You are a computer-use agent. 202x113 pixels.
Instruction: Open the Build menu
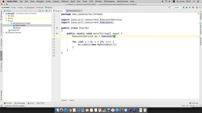[x=73, y=1]
